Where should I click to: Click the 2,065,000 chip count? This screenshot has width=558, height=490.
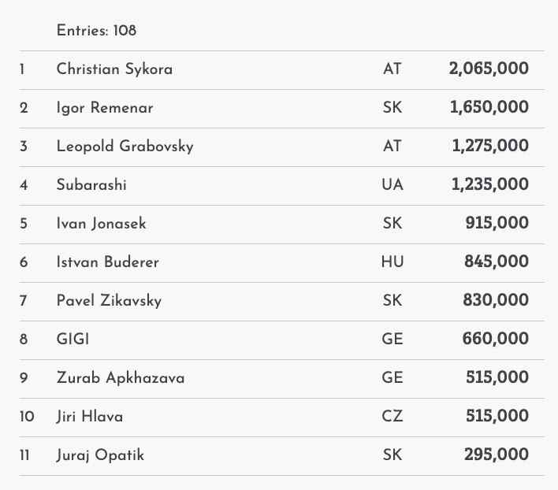click(x=489, y=69)
